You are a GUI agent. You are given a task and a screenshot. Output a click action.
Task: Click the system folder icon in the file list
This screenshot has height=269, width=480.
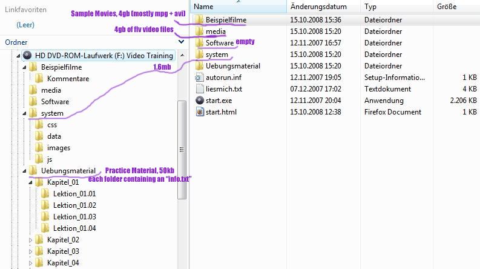point(199,55)
